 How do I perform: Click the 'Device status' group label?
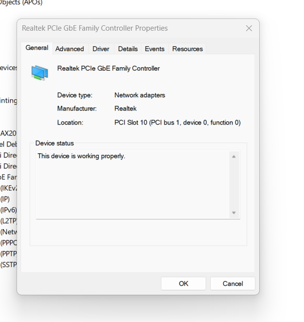pyautogui.click(x=54, y=143)
